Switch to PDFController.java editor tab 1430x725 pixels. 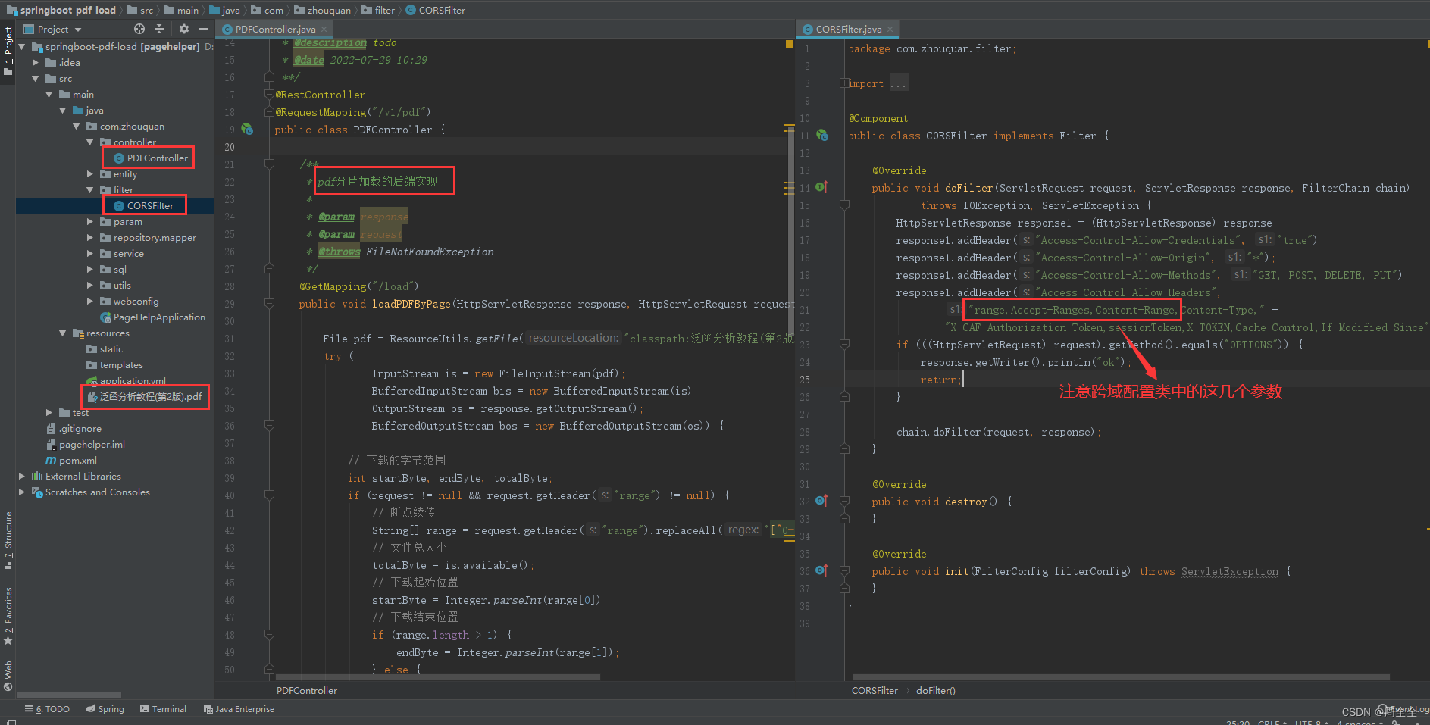pos(275,29)
